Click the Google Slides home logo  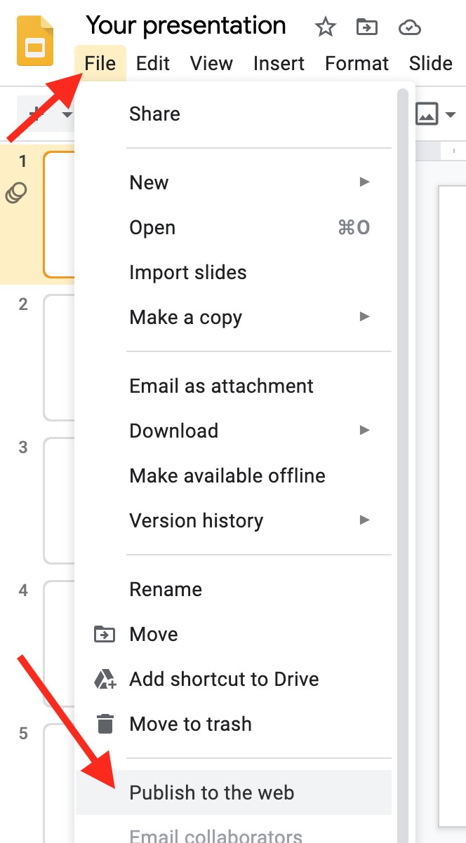35,42
